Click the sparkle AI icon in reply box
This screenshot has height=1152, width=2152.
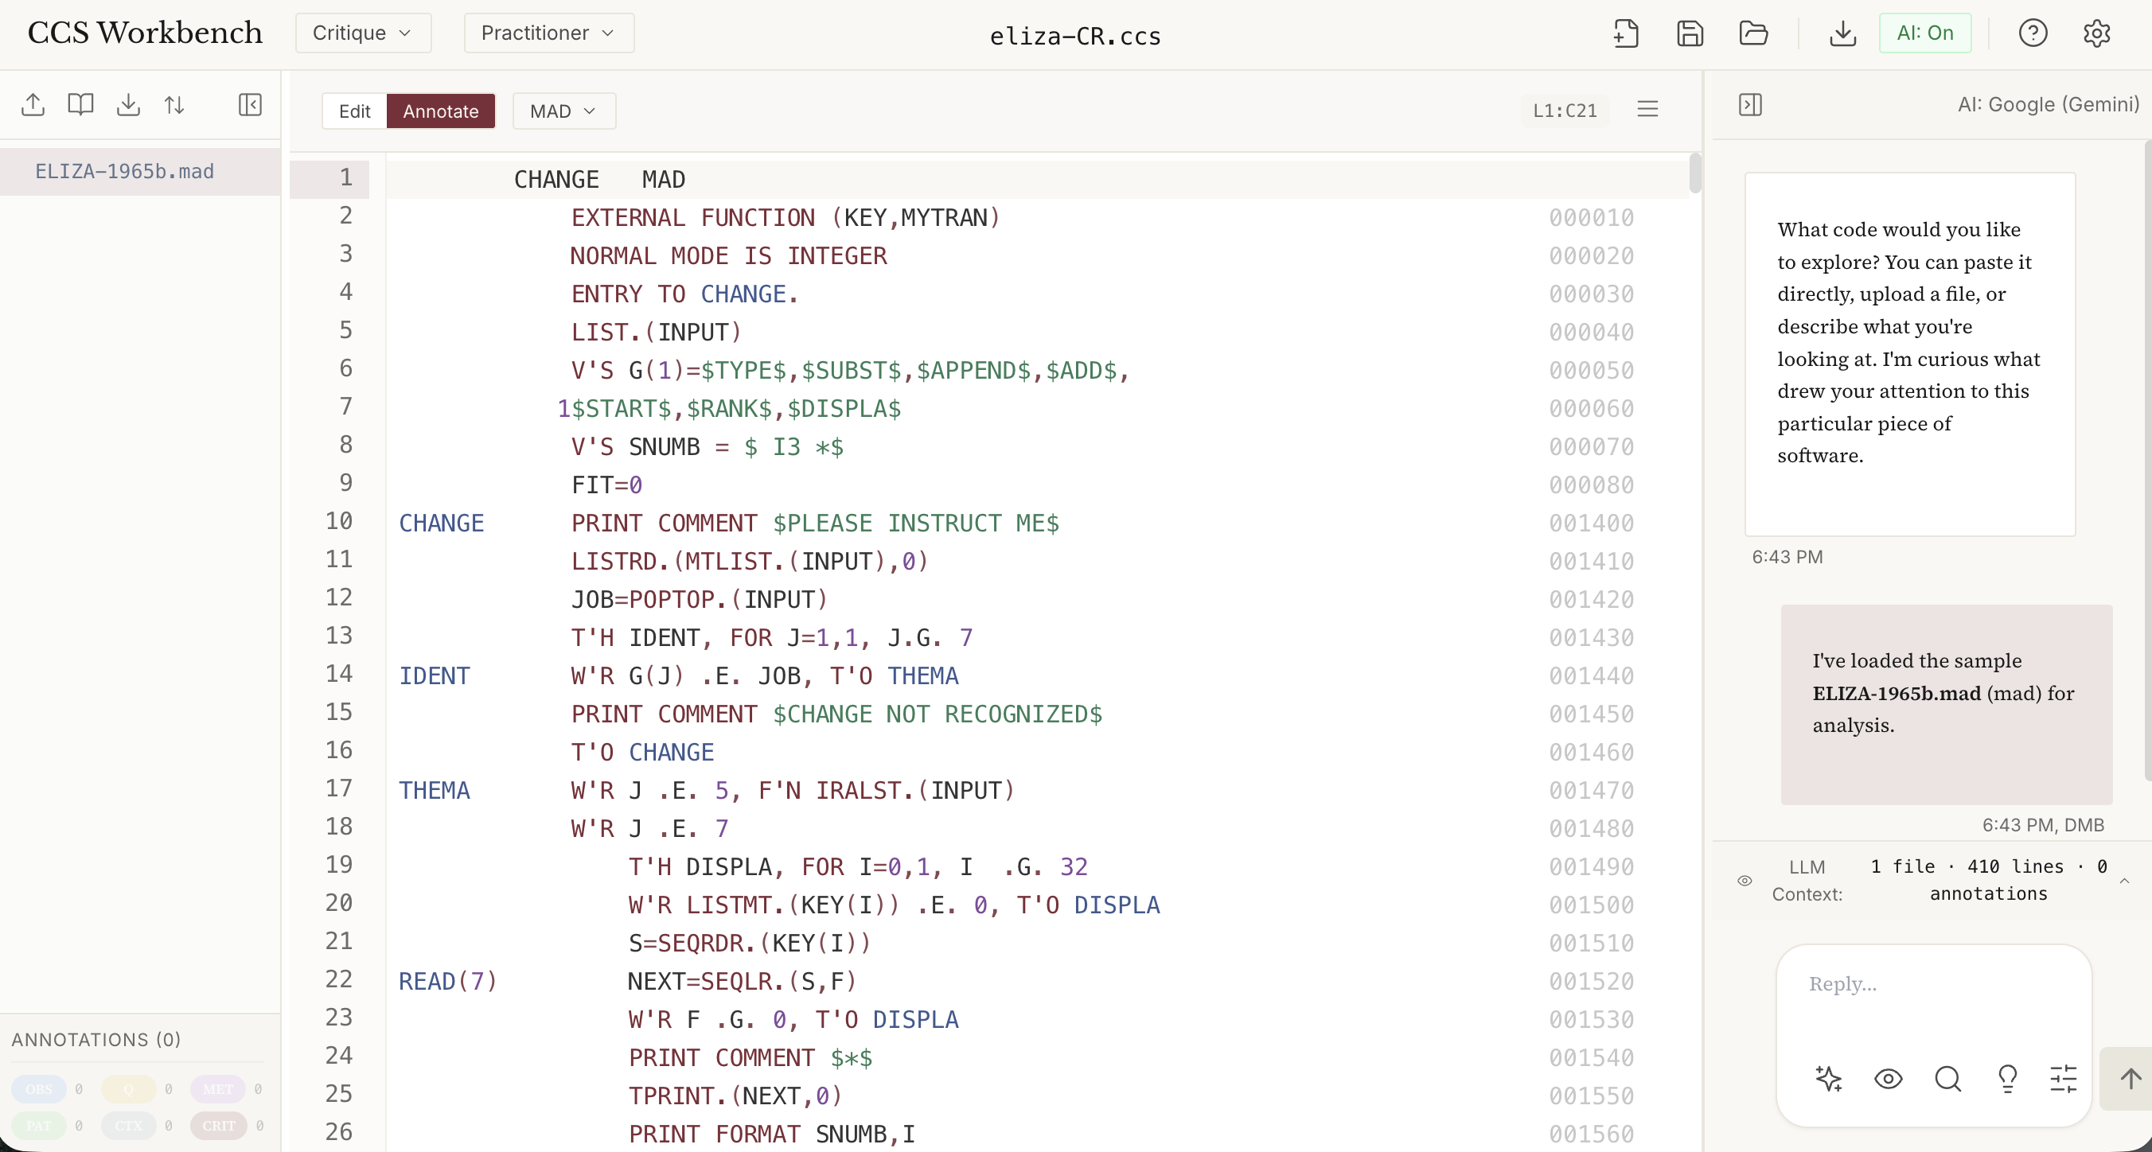click(x=1828, y=1079)
